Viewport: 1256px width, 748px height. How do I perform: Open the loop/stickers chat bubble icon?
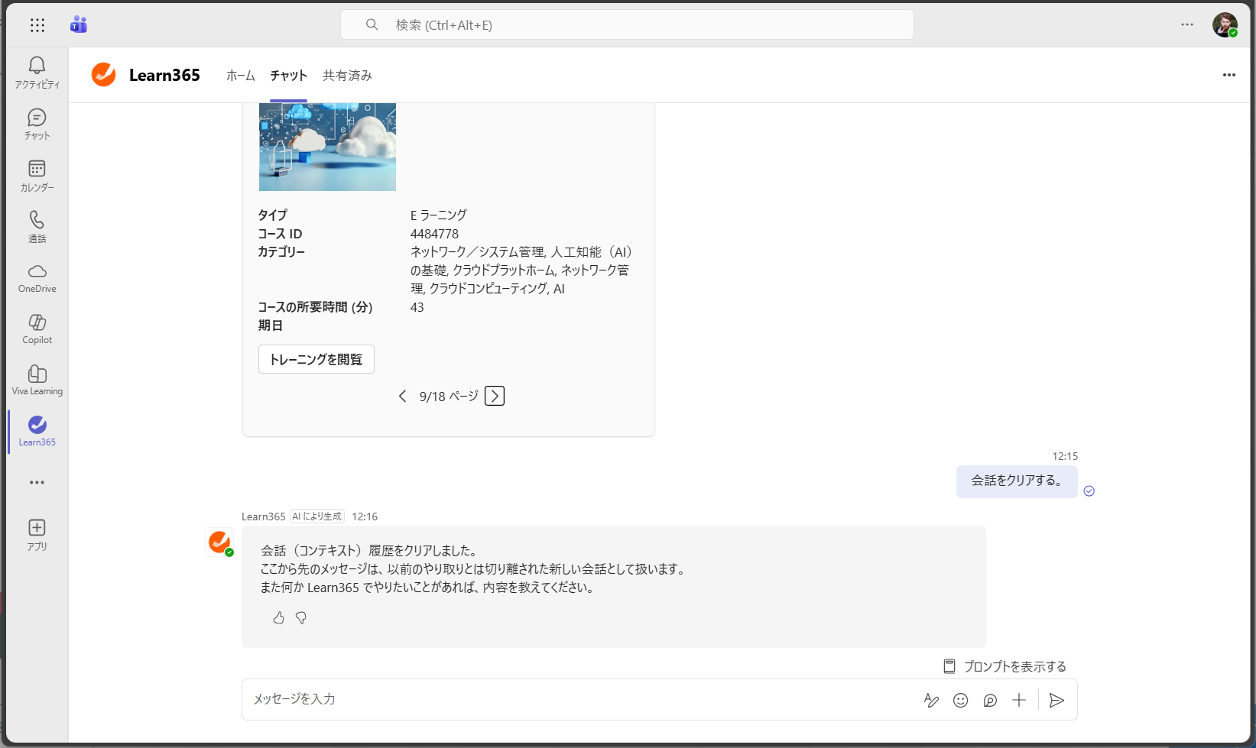(x=990, y=700)
